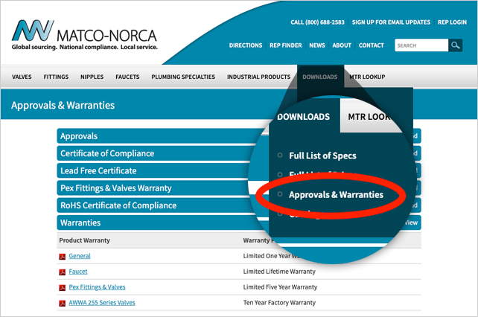Select Full List of Specs in magnified menu
The width and height of the screenshot is (478, 317).
[322, 156]
